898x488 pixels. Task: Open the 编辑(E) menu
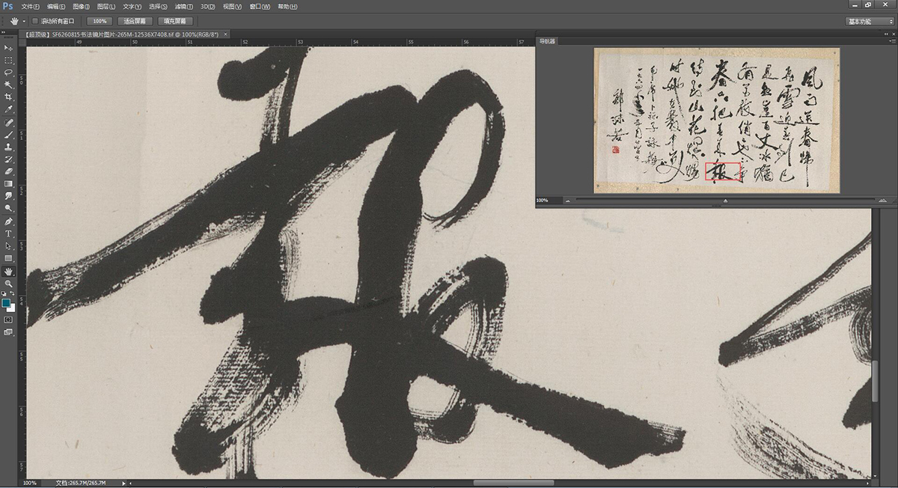(56, 6)
